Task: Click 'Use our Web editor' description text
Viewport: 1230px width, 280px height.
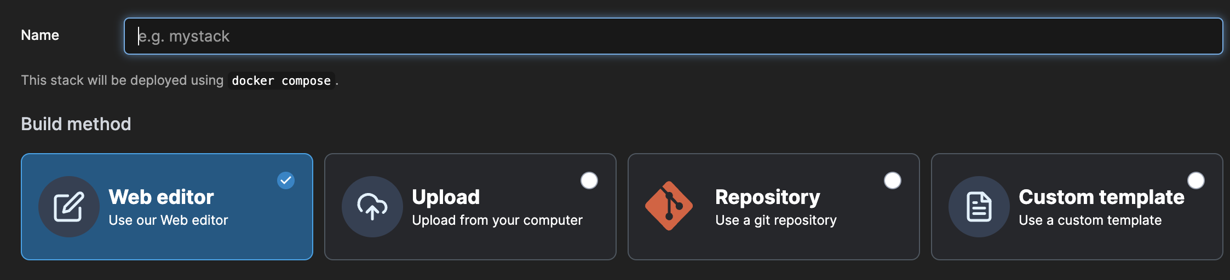Action: coord(168,220)
